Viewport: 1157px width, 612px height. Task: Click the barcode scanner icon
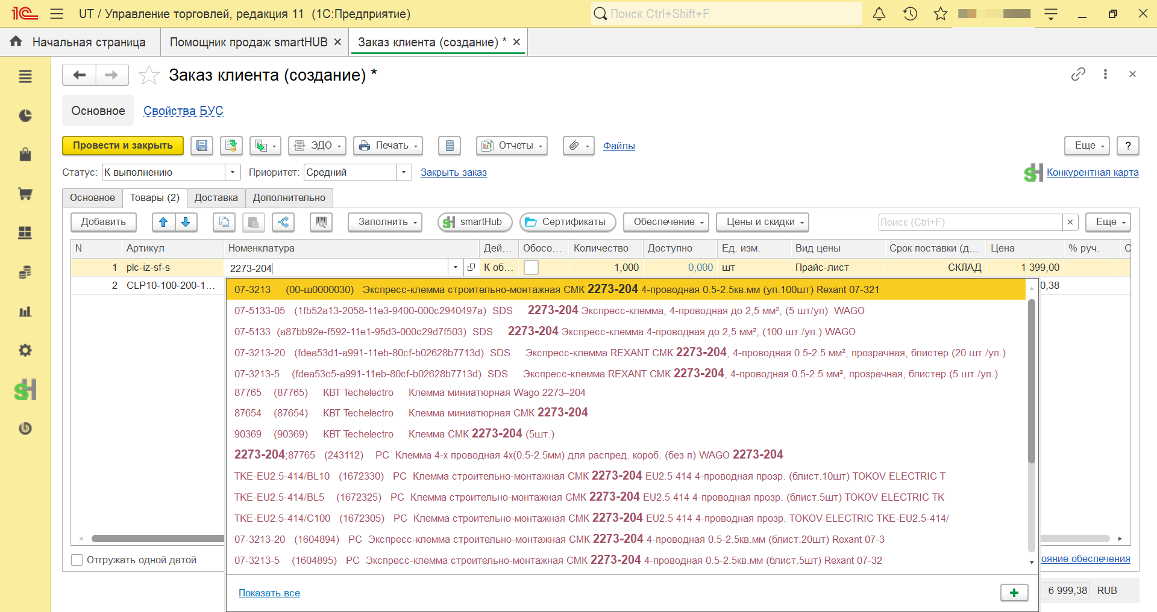tap(321, 222)
